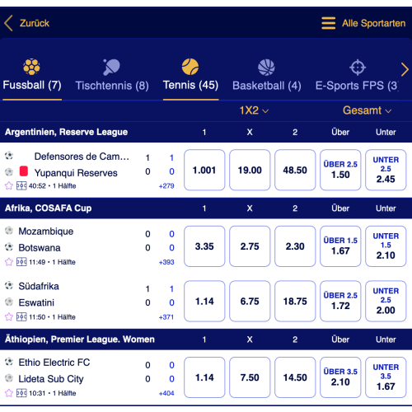Click the Zurück back arrow icon
This screenshot has width=412, height=412.
tap(8, 23)
